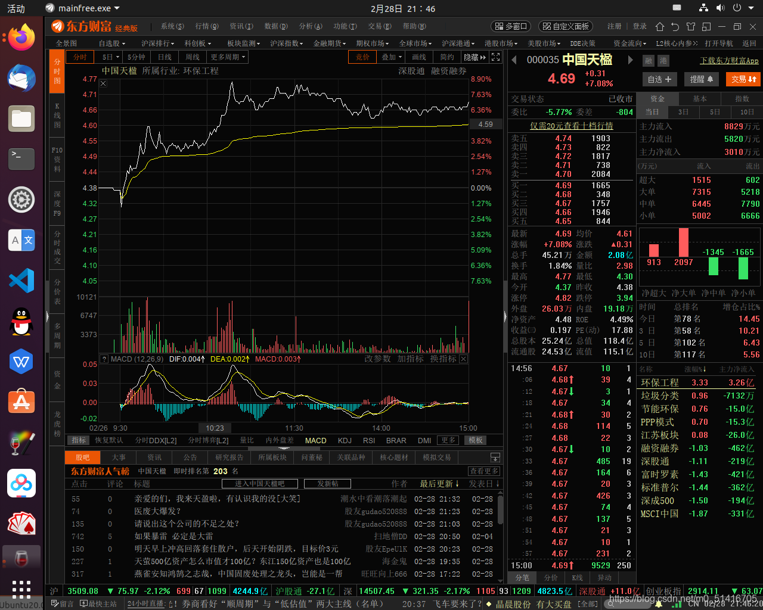Open the Firefox icon in the dock
This screenshot has width=763, height=610.
pos(21,38)
